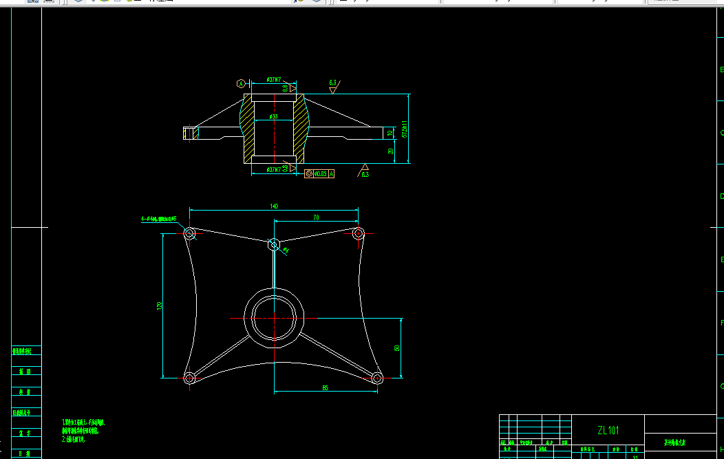Pick the 57.5h11 height dimension text
The height and width of the screenshot is (459, 724).
[x=405, y=129]
